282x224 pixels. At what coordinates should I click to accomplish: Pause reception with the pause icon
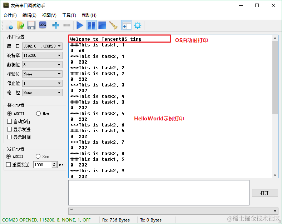[91, 25]
